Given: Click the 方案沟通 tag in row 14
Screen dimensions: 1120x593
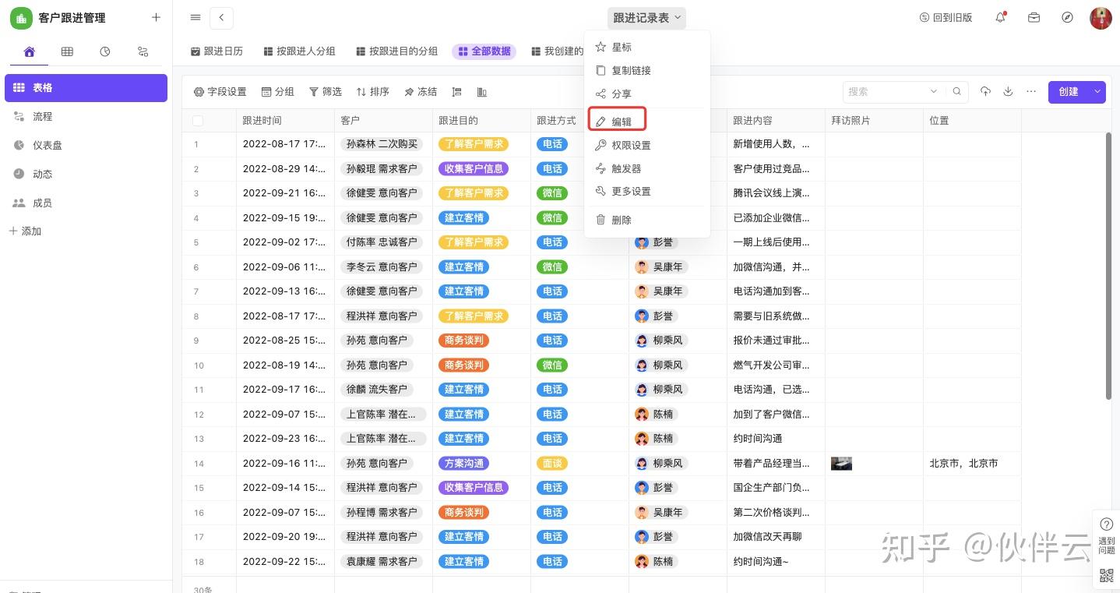Looking at the screenshot, I should [x=464, y=464].
